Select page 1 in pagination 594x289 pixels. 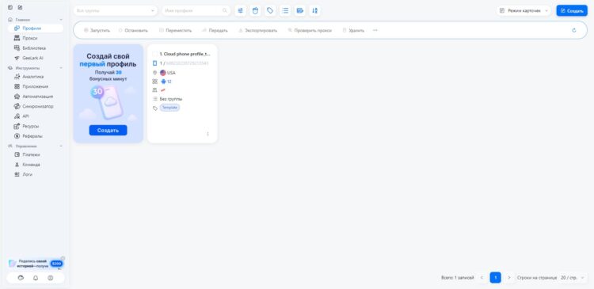pos(496,278)
